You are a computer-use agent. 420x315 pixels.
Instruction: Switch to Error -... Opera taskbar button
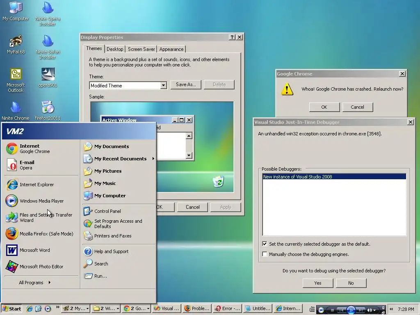click(x=227, y=308)
